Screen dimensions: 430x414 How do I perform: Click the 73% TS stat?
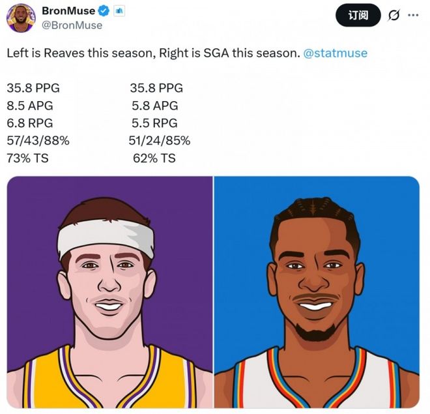tap(28, 158)
